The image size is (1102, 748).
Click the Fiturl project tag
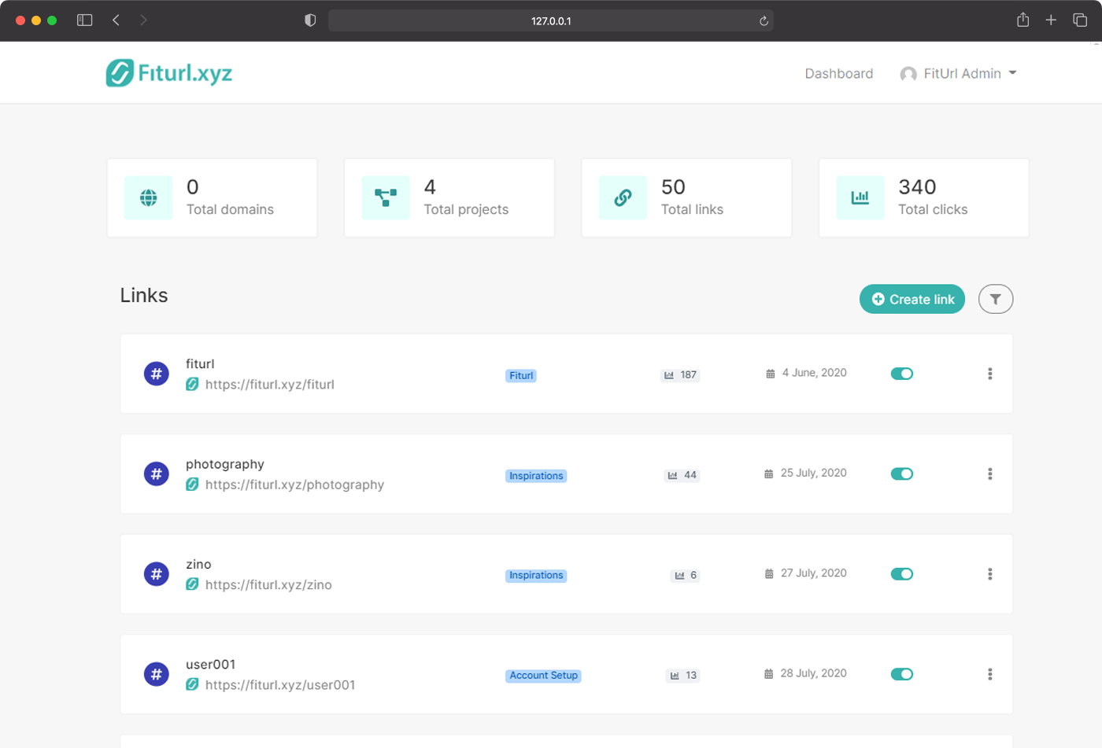[x=521, y=376]
